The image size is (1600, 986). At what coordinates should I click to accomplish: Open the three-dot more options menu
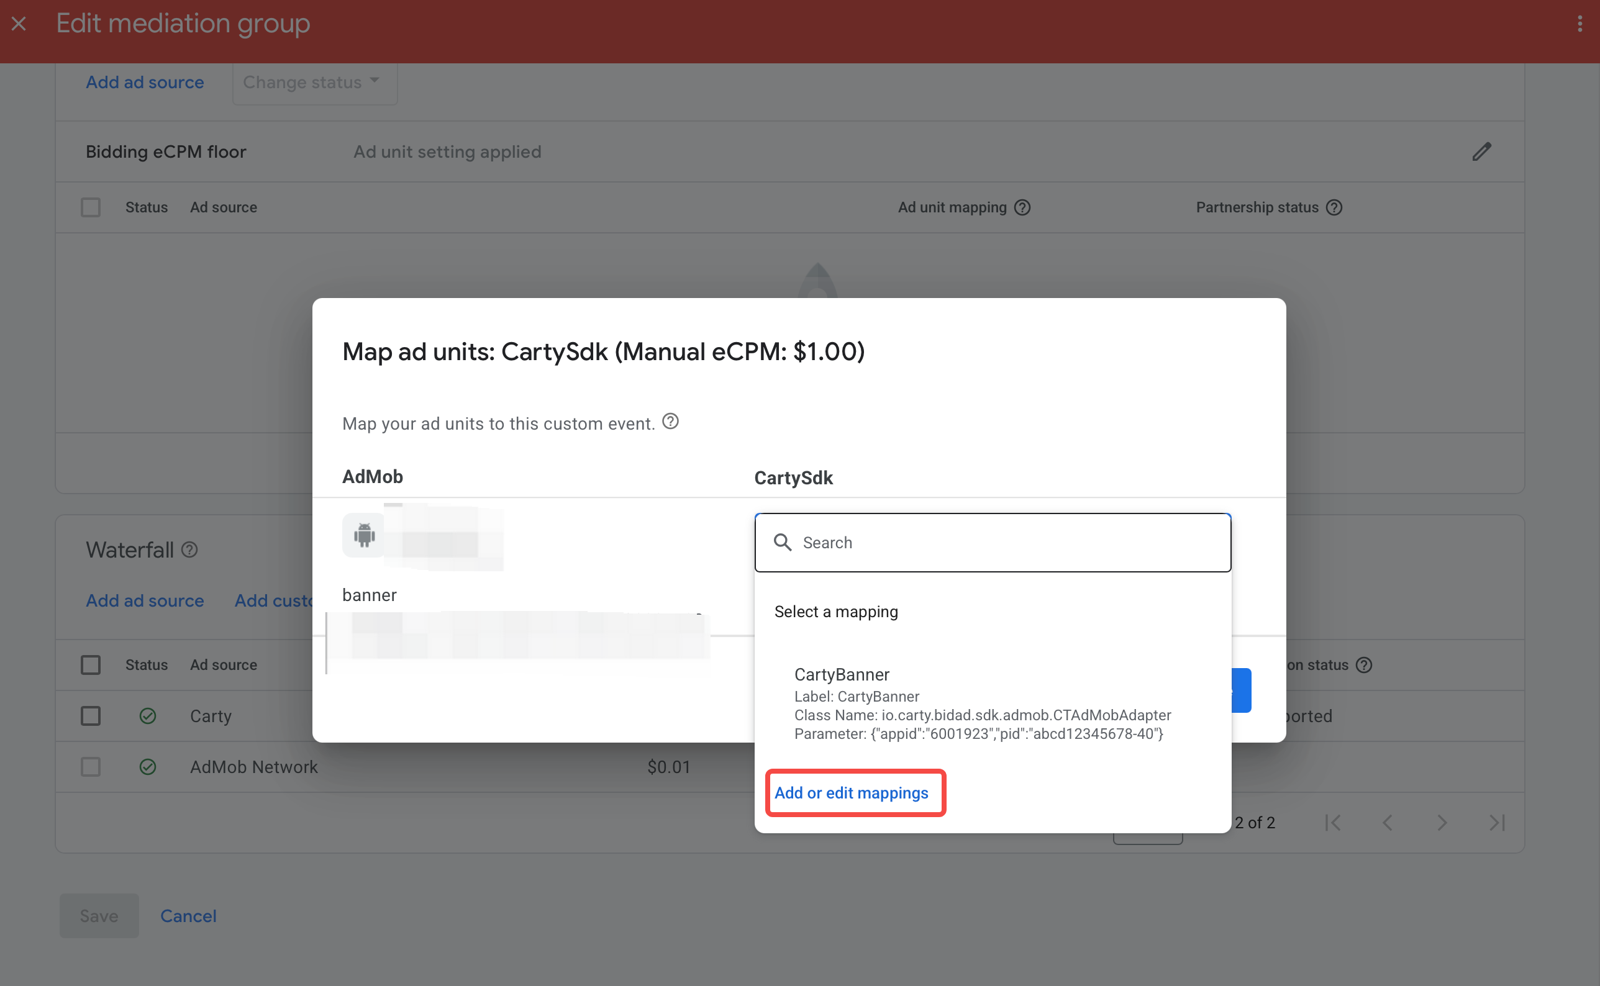point(1579,24)
